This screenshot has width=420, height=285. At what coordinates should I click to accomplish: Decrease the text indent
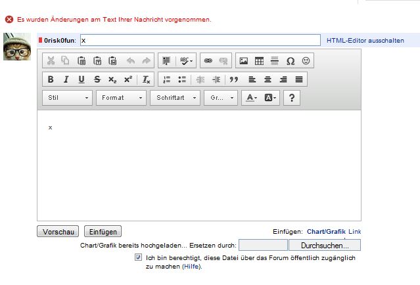200,79
